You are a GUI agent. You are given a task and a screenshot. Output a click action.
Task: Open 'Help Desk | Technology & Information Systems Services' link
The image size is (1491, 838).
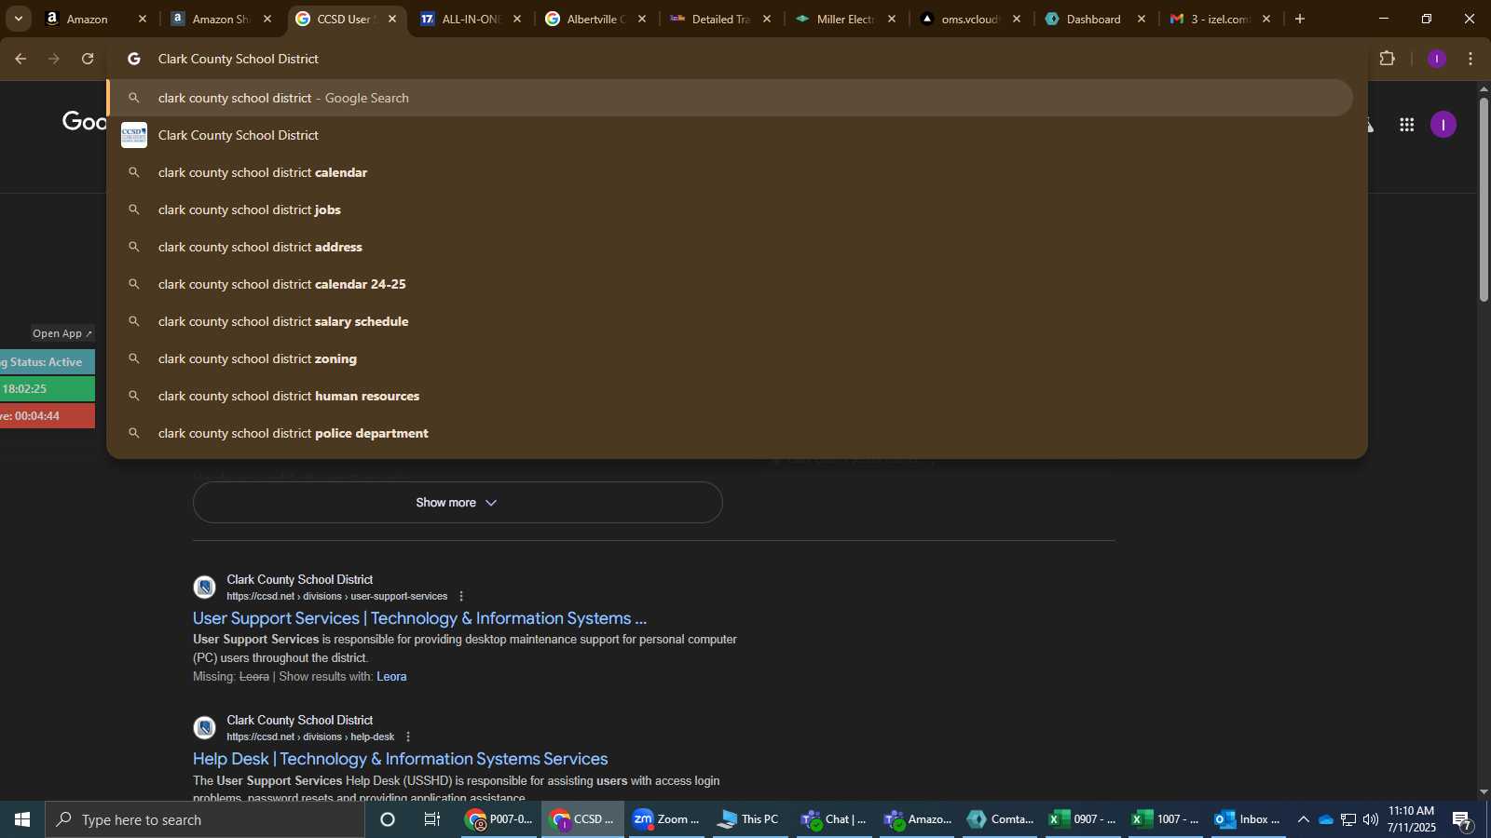pyautogui.click(x=400, y=759)
